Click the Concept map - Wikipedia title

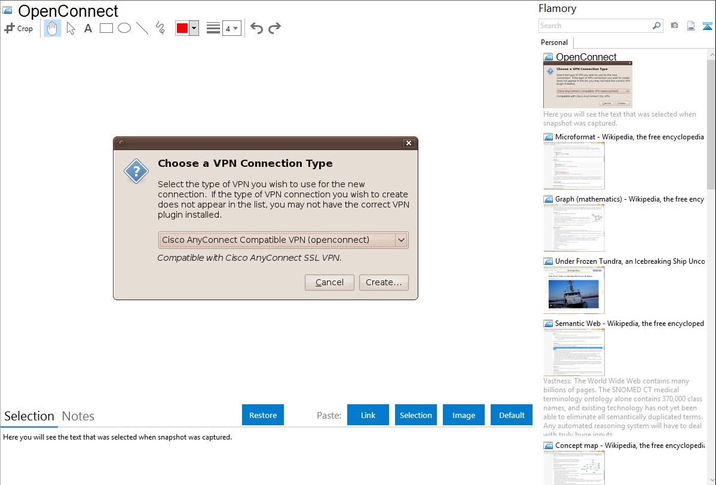coord(629,445)
